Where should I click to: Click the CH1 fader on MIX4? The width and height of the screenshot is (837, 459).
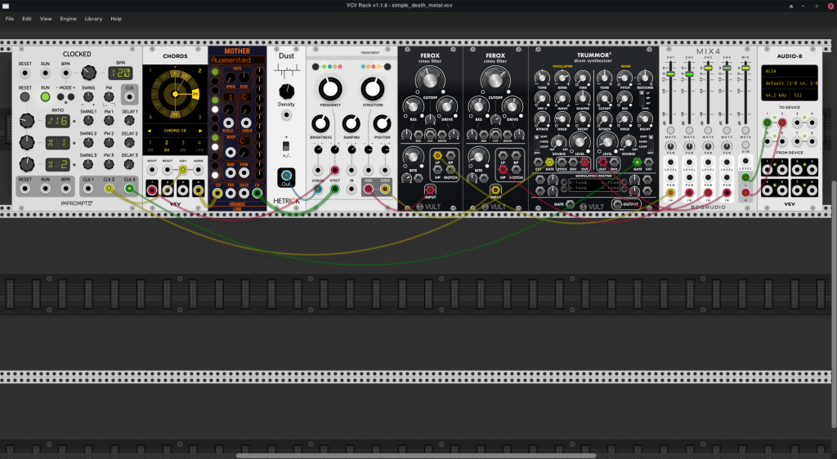coord(670,74)
